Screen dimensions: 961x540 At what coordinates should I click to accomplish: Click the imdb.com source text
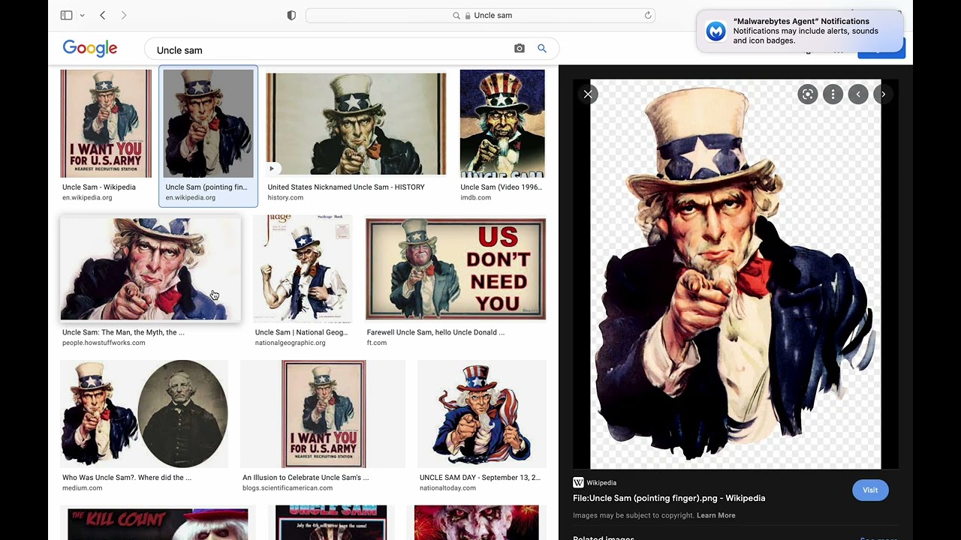[476, 198]
